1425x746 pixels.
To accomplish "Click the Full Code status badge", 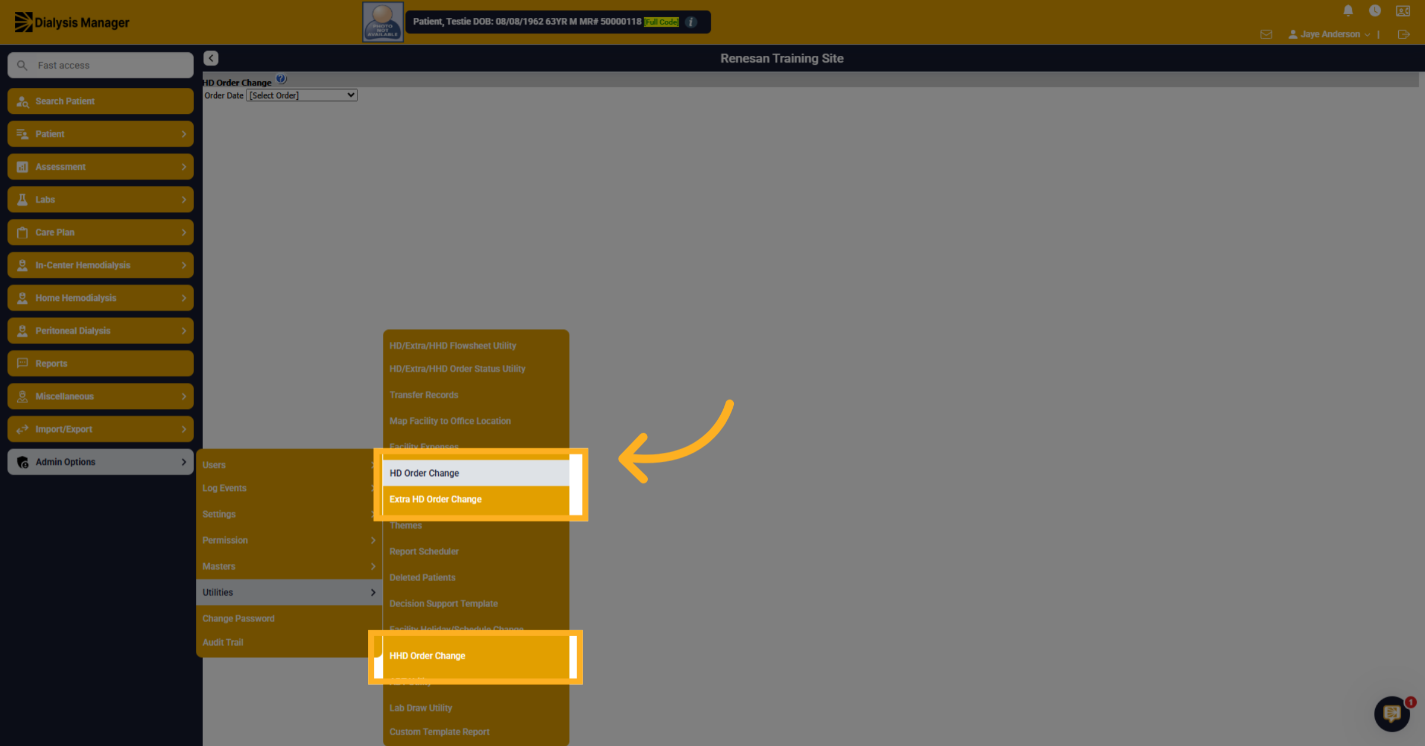I will pos(661,22).
